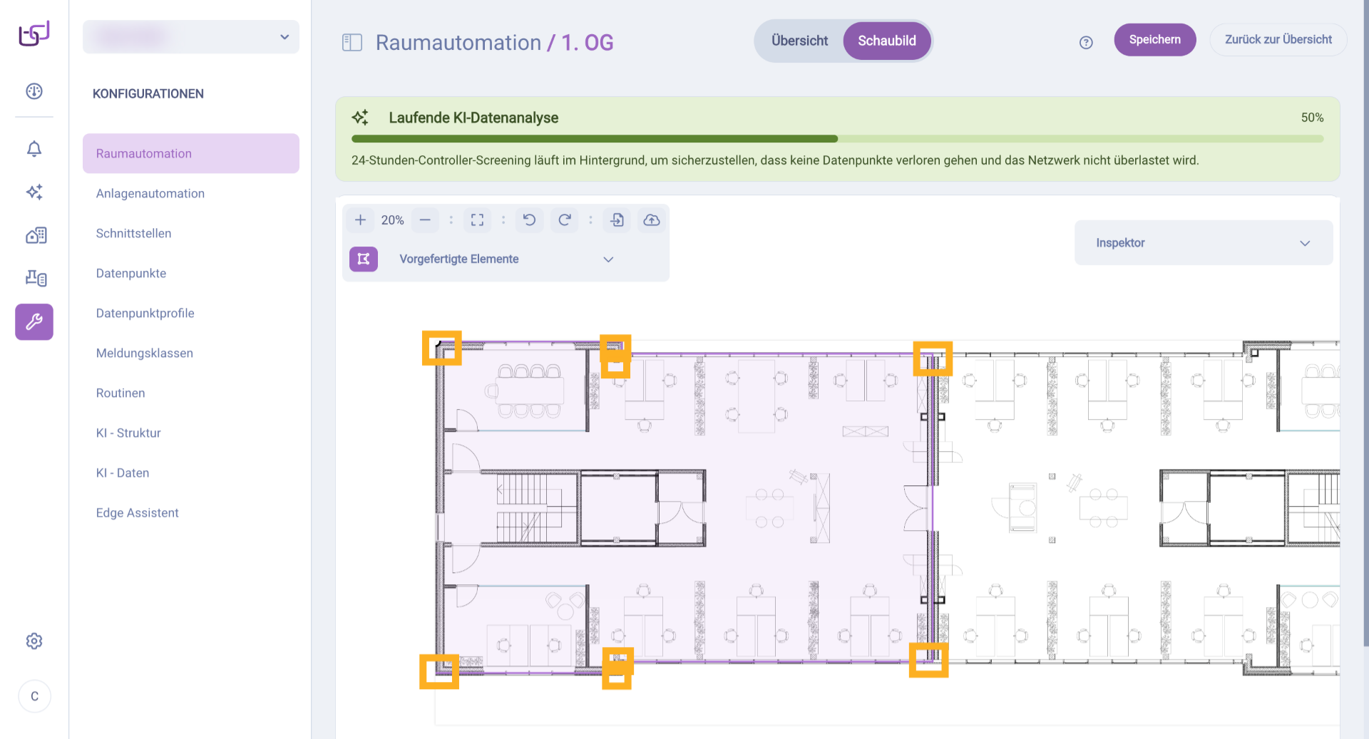Viewport: 1369px width, 739px height.
Task: Click the import file icon
Action: point(617,220)
